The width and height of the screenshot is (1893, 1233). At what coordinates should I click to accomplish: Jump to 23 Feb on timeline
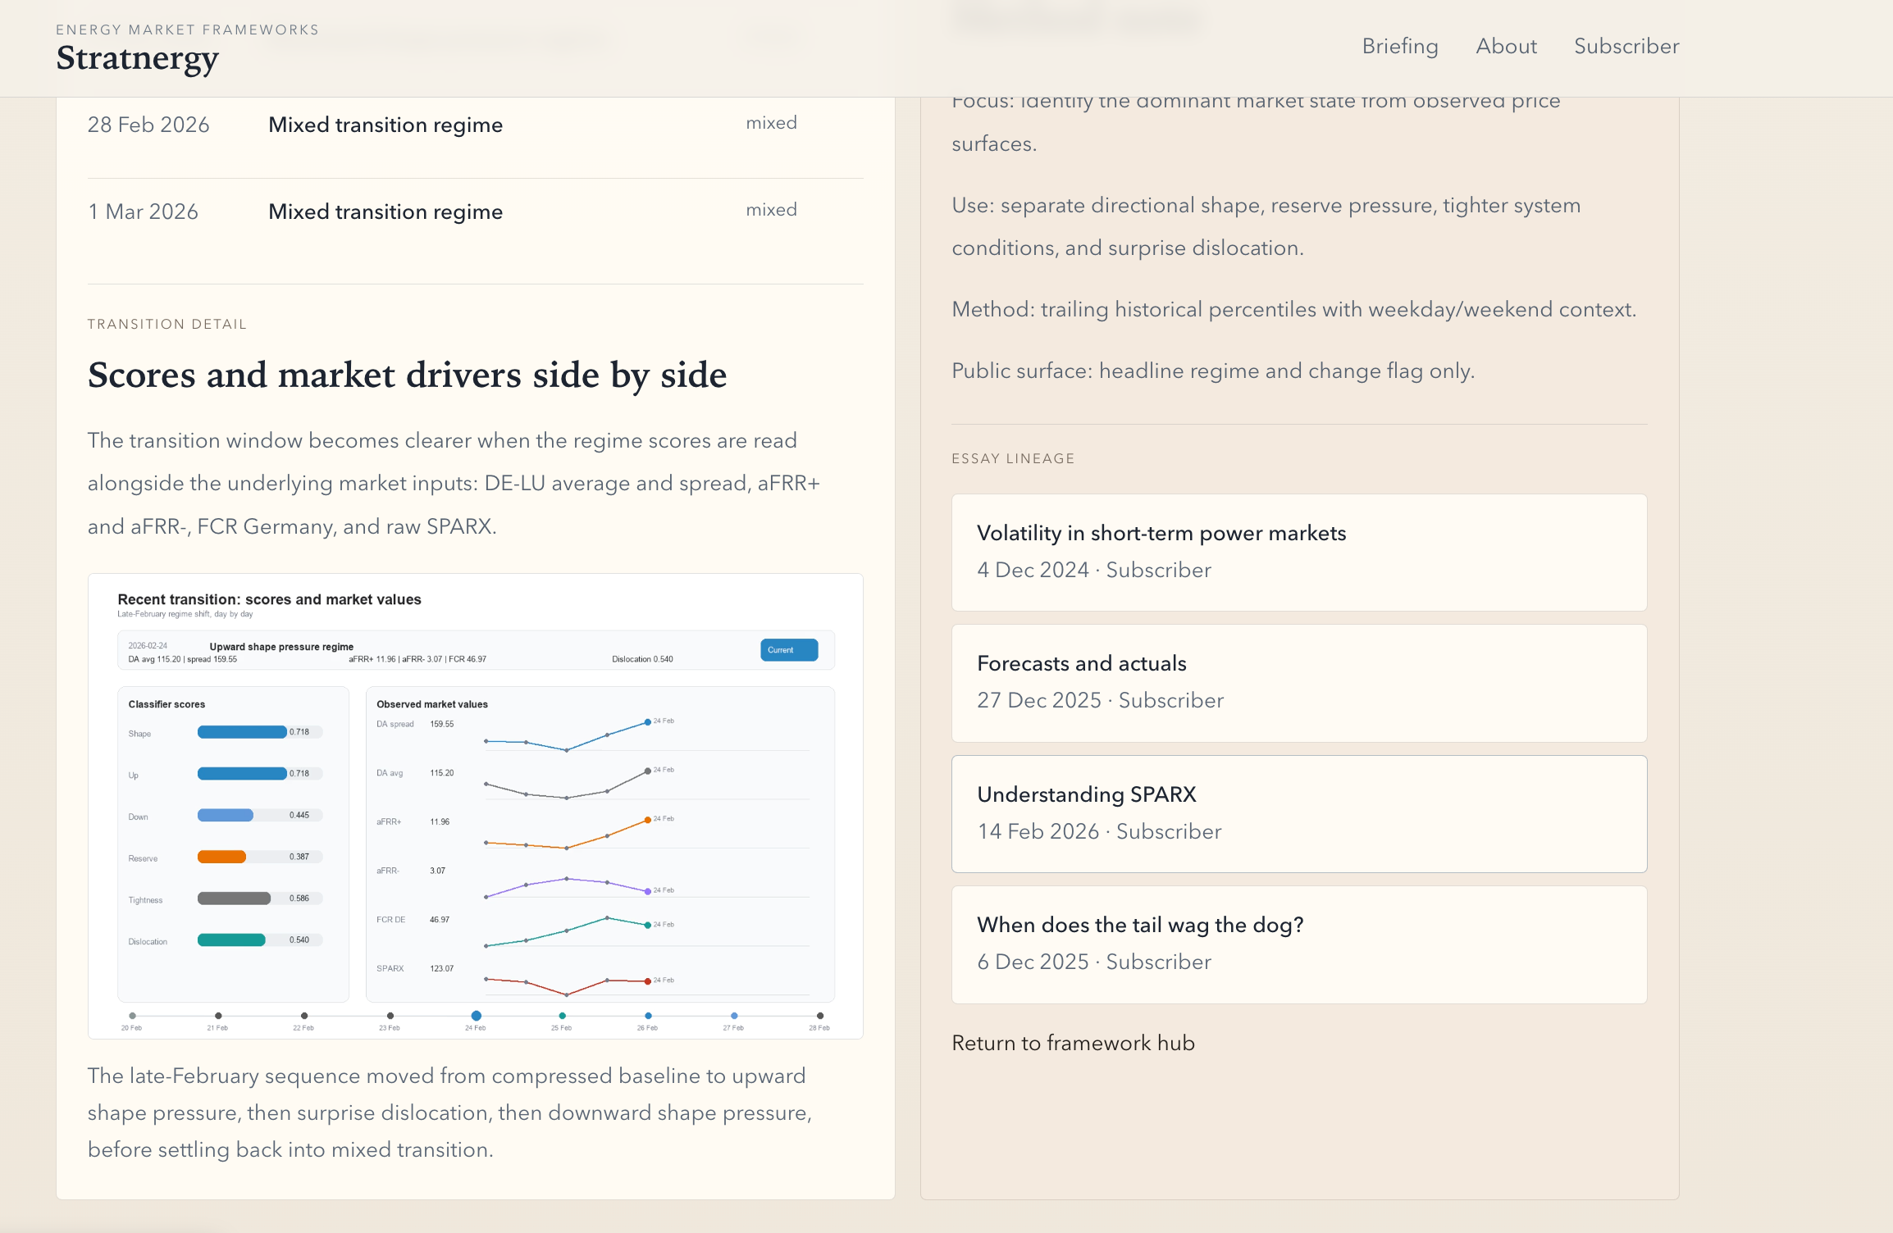[x=390, y=1016]
